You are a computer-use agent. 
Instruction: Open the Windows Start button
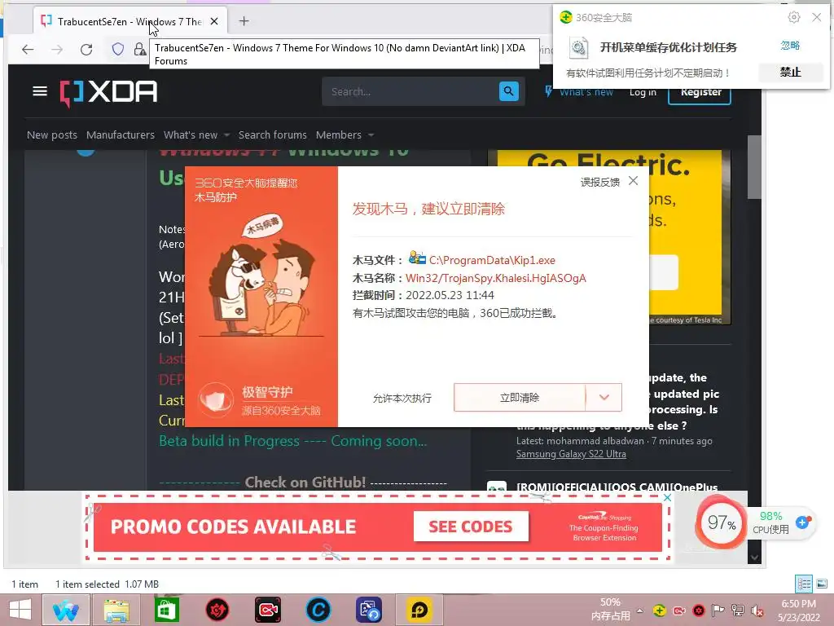pyautogui.click(x=20, y=610)
